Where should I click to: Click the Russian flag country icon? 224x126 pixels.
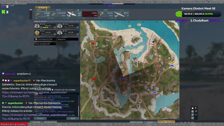(31, 10)
